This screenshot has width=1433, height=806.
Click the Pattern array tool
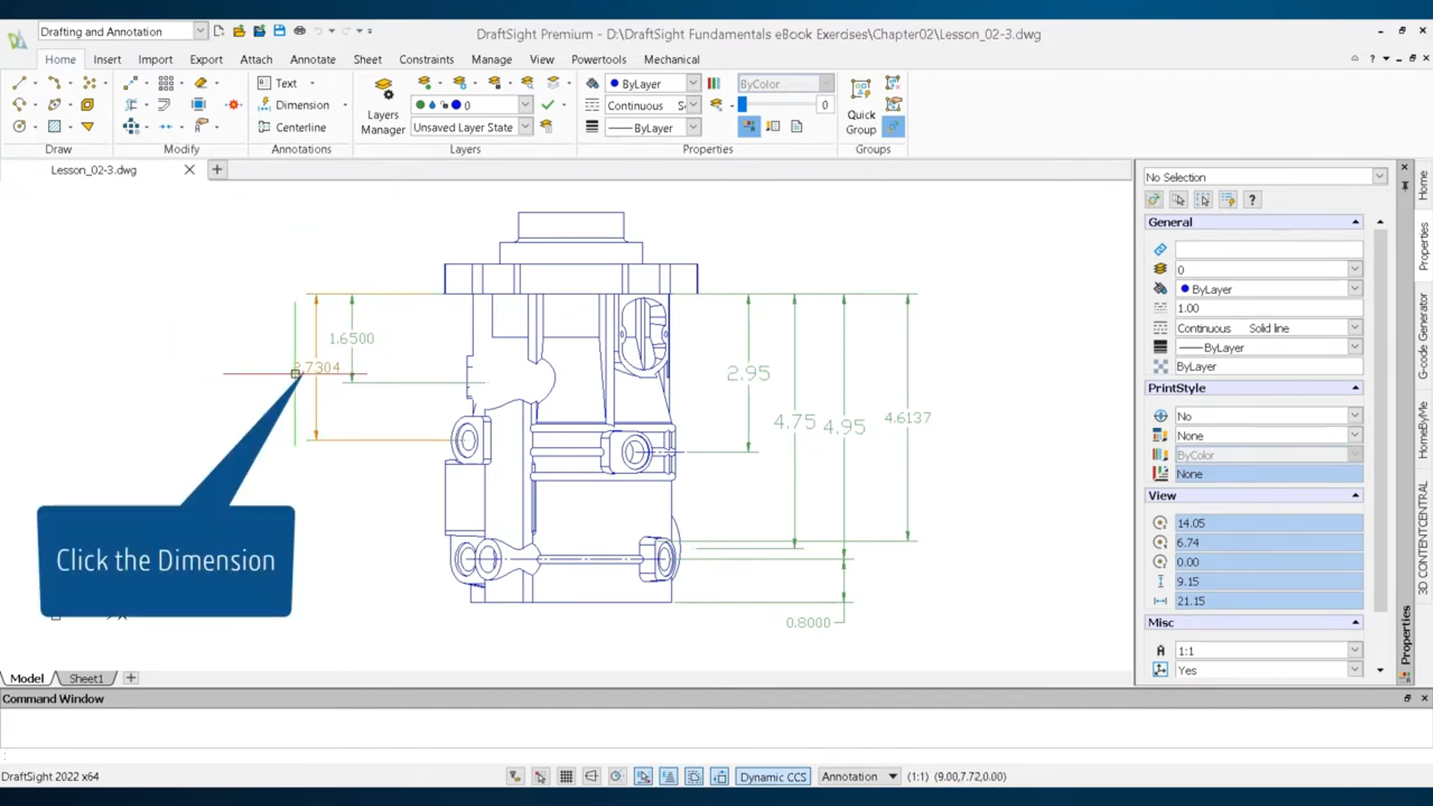tap(166, 83)
